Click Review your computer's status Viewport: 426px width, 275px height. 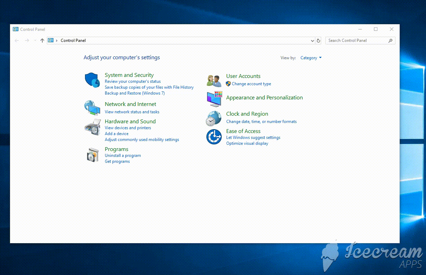pyautogui.click(x=133, y=81)
